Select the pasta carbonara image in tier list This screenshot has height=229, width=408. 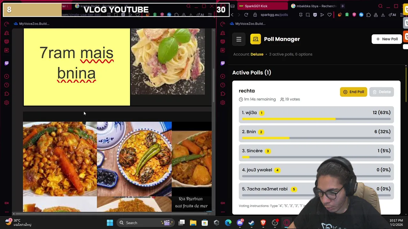(x=168, y=61)
